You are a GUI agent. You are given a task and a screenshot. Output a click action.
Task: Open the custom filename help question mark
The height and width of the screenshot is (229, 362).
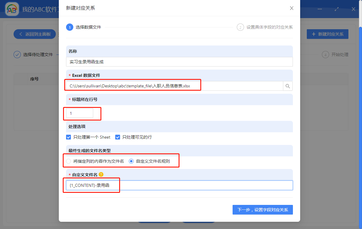(101, 174)
